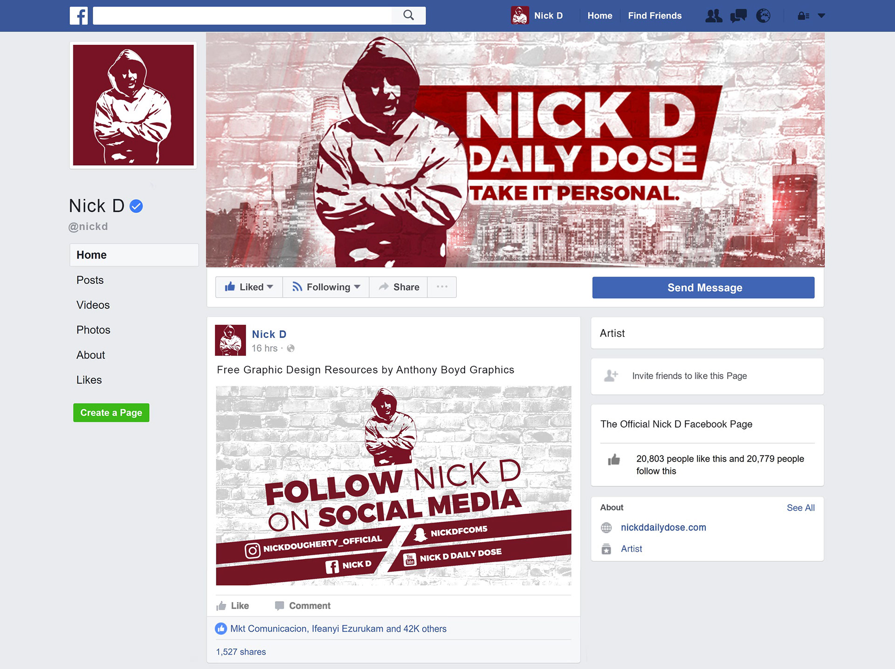The image size is (895, 669).
Task: Open the three-dot more options button
Action: pyautogui.click(x=442, y=287)
